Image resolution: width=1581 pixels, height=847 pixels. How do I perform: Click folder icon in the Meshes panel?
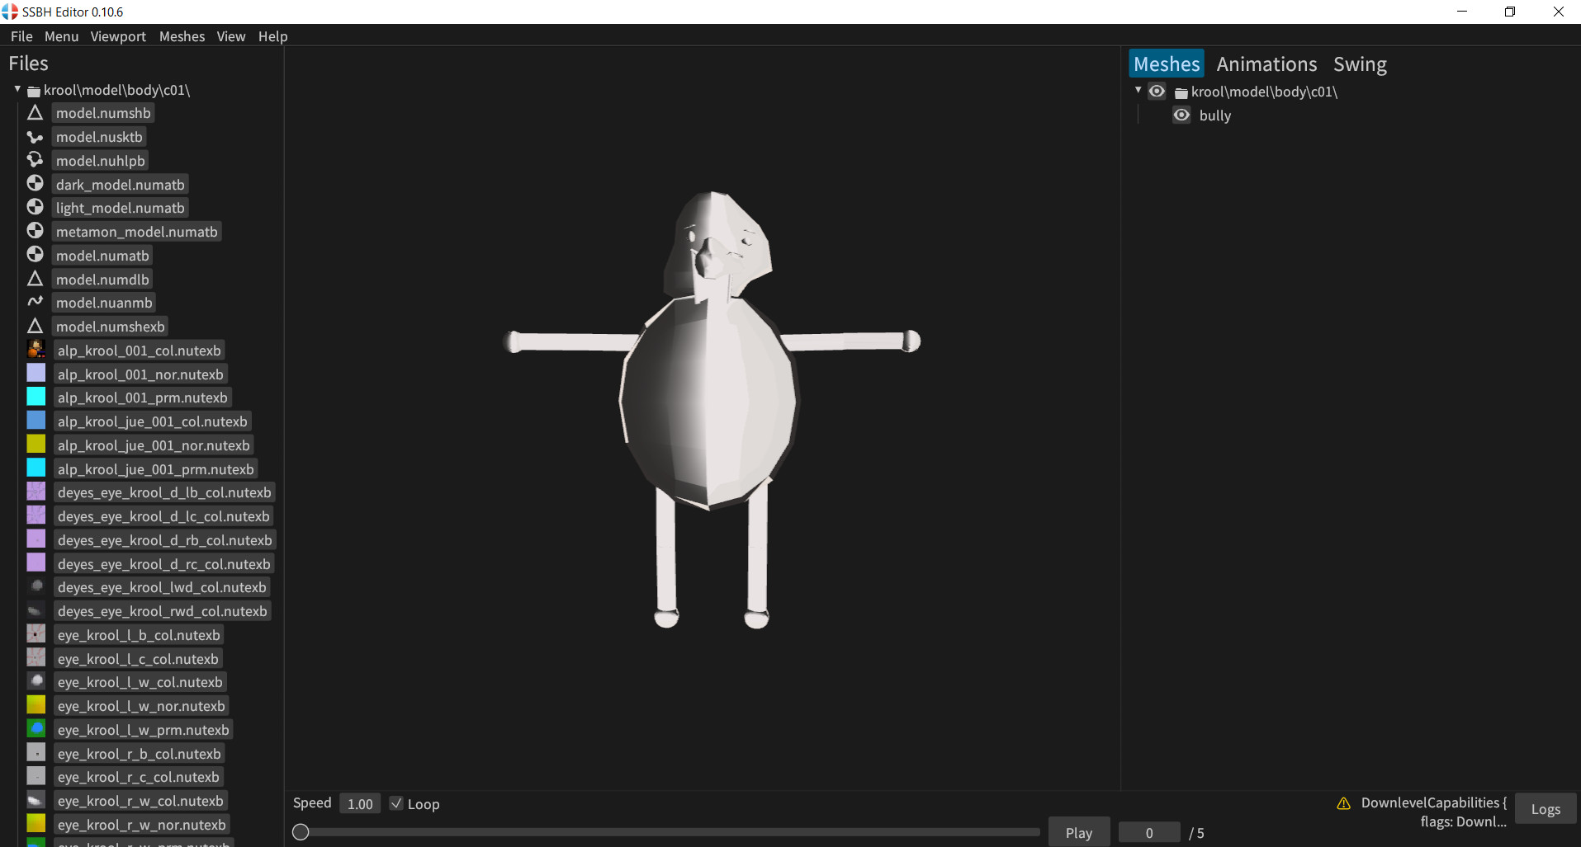tap(1181, 92)
